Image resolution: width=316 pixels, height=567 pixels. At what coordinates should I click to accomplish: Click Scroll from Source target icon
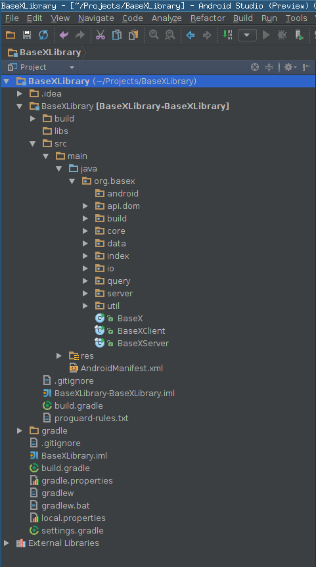tap(255, 67)
